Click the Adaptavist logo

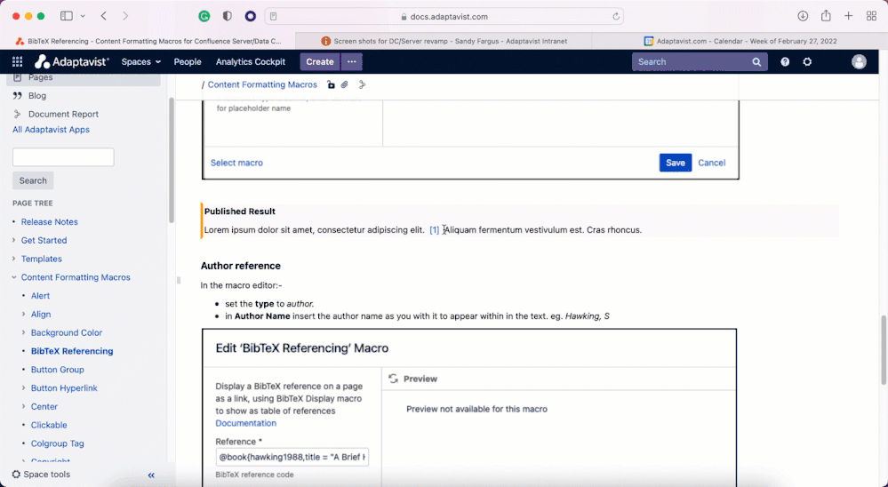[x=71, y=61]
